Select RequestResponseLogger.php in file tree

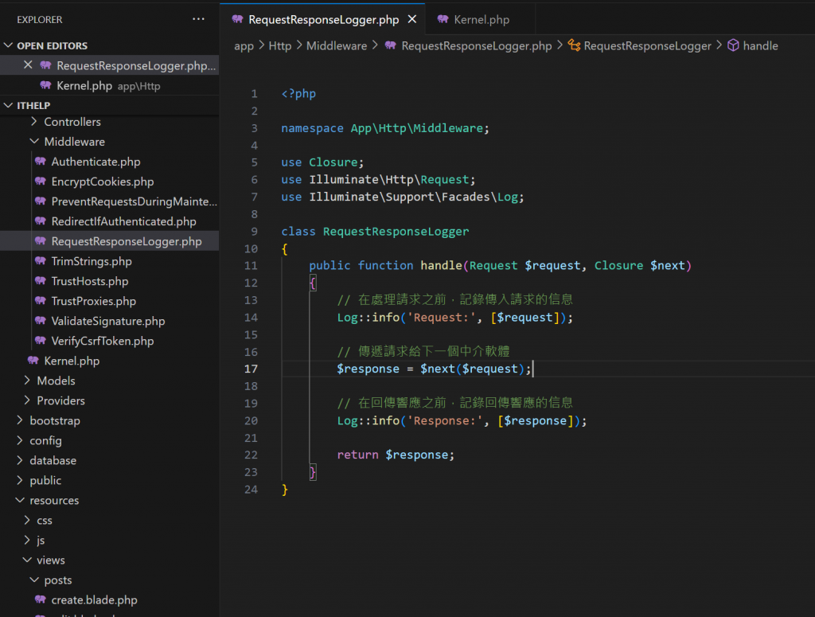coord(109,241)
